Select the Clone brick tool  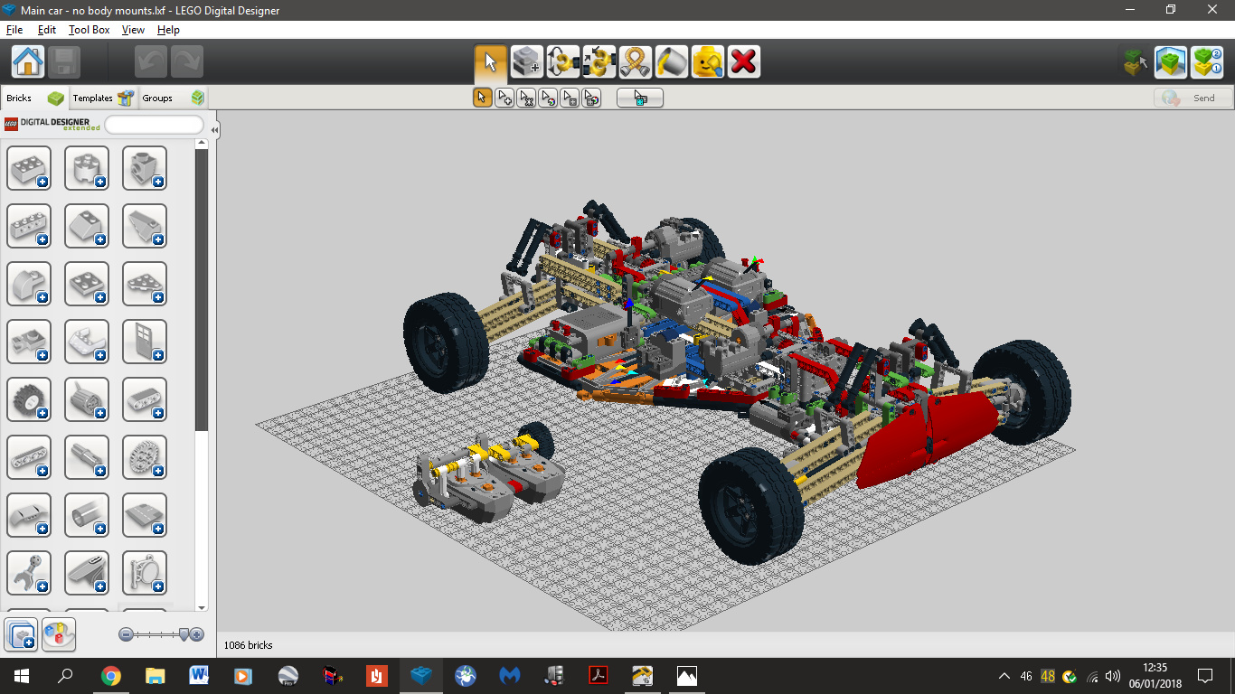click(x=527, y=61)
